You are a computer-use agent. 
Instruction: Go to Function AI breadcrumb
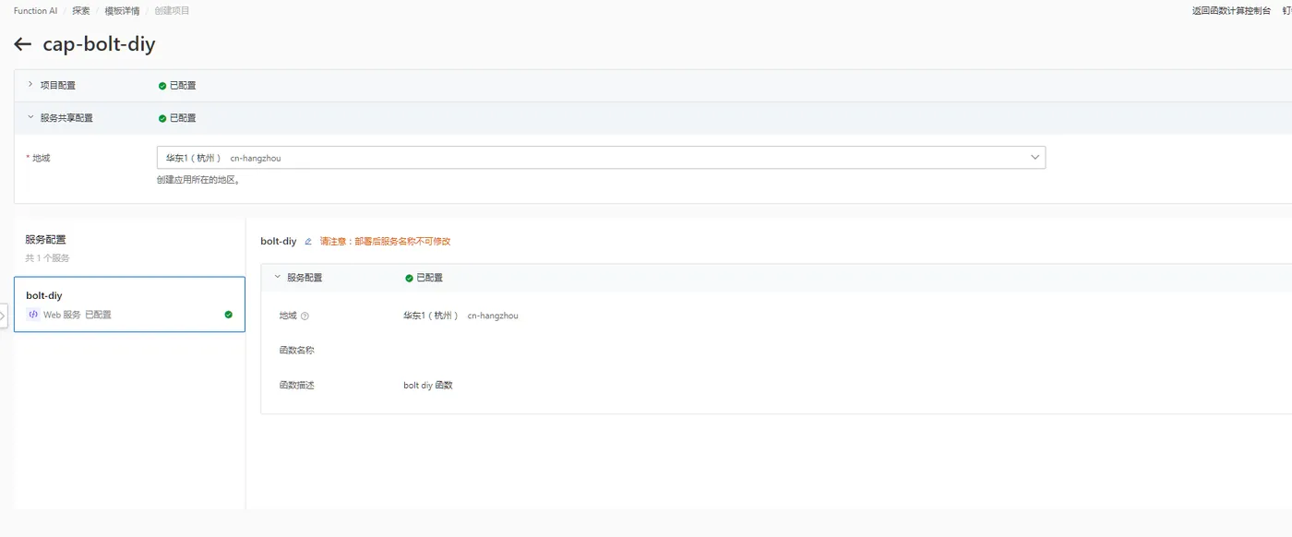pyautogui.click(x=36, y=11)
